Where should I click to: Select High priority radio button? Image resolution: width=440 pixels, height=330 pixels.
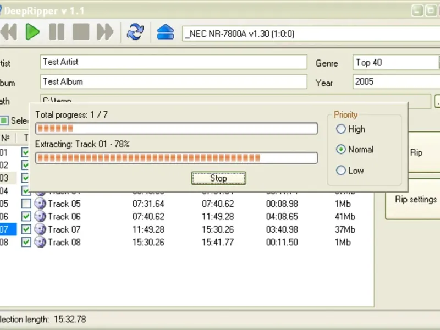coord(340,129)
